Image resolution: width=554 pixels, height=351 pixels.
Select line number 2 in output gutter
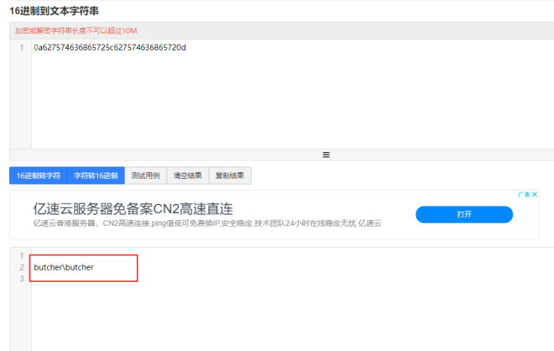click(21, 267)
